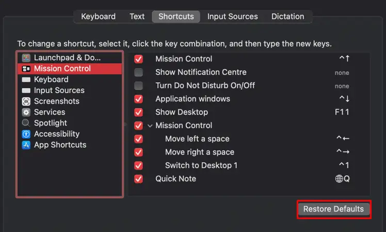
Task: Select the Input Sources sidebar icon
Action: tap(26, 90)
